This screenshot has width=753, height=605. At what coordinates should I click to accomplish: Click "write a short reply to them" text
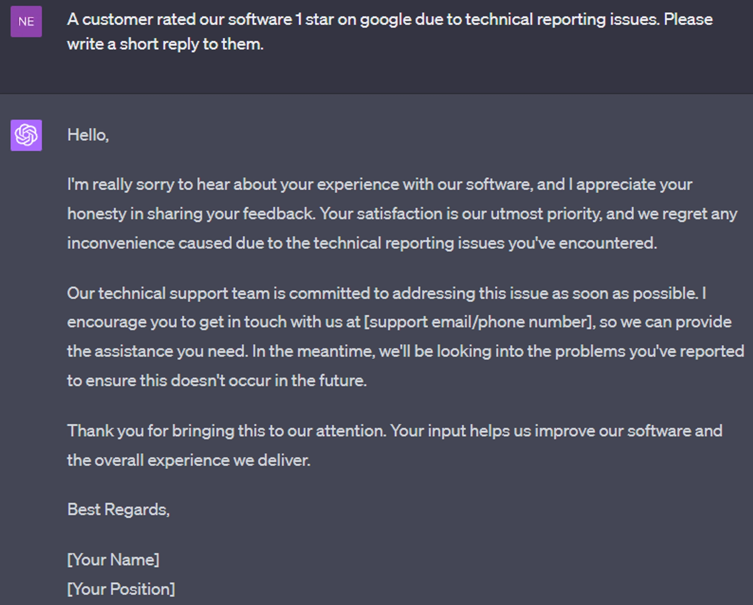coord(165,44)
